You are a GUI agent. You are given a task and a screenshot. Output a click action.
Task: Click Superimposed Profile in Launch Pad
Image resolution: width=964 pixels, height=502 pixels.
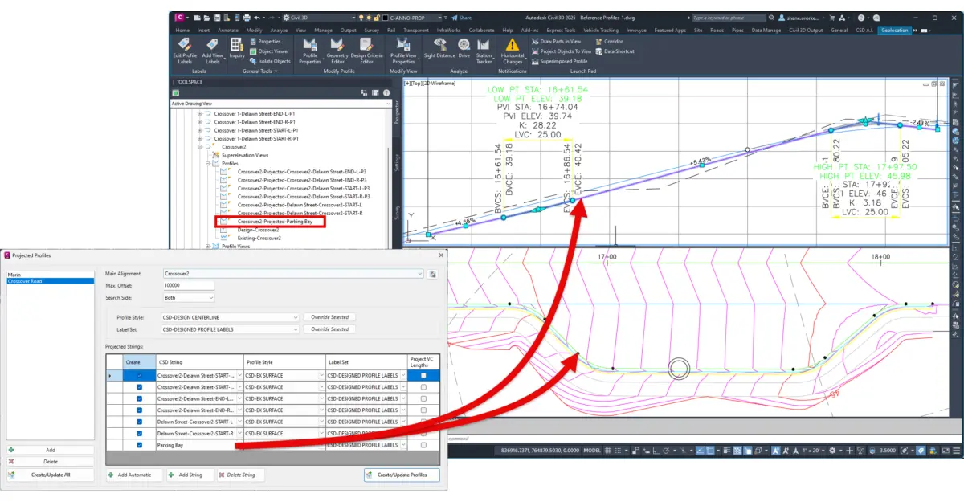(559, 61)
